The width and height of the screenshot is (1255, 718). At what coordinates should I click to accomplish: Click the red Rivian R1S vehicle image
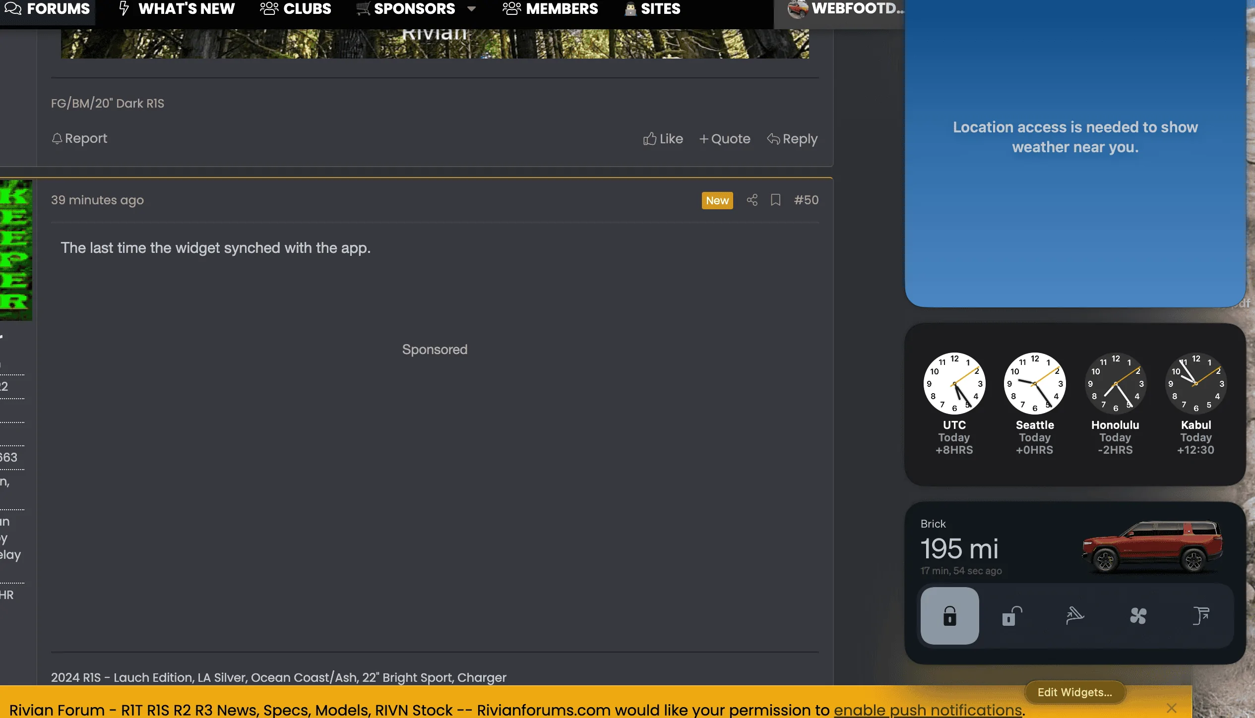click(1152, 547)
